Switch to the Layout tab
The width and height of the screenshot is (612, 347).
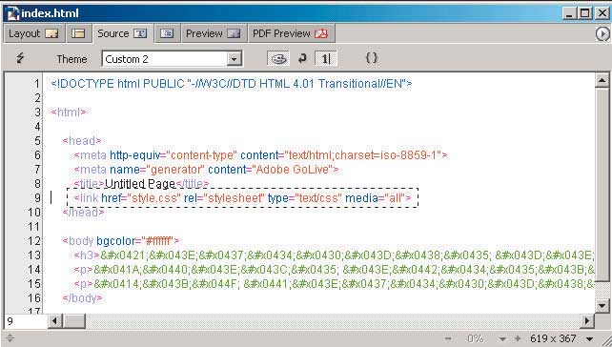(33, 33)
